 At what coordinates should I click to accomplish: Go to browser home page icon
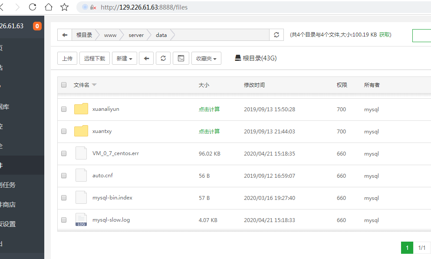[x=49, y=7]
